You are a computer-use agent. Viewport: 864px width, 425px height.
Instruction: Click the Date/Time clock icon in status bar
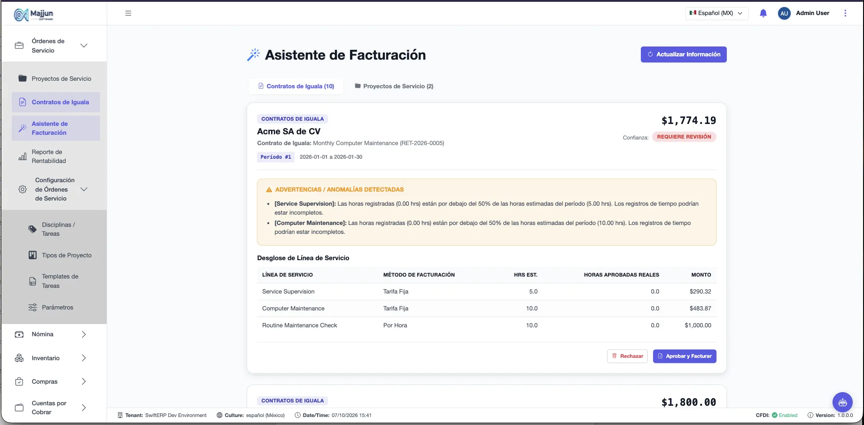tap(297, 415)
